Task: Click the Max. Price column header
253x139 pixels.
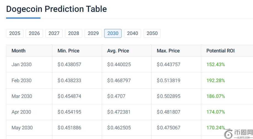Action: click(x=168, y=51)
